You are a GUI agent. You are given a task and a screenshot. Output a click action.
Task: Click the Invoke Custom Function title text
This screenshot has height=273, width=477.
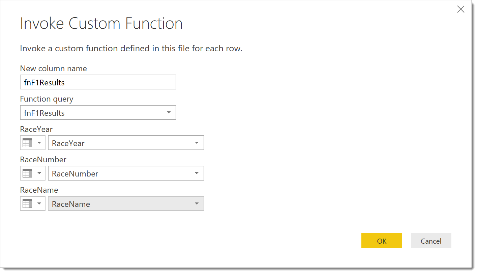tap(101, 24)
